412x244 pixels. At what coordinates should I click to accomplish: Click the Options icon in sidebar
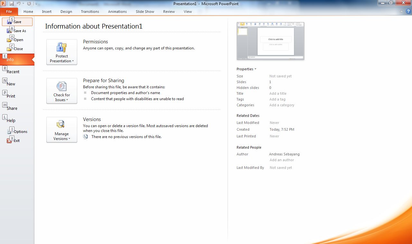coord(9,132)
